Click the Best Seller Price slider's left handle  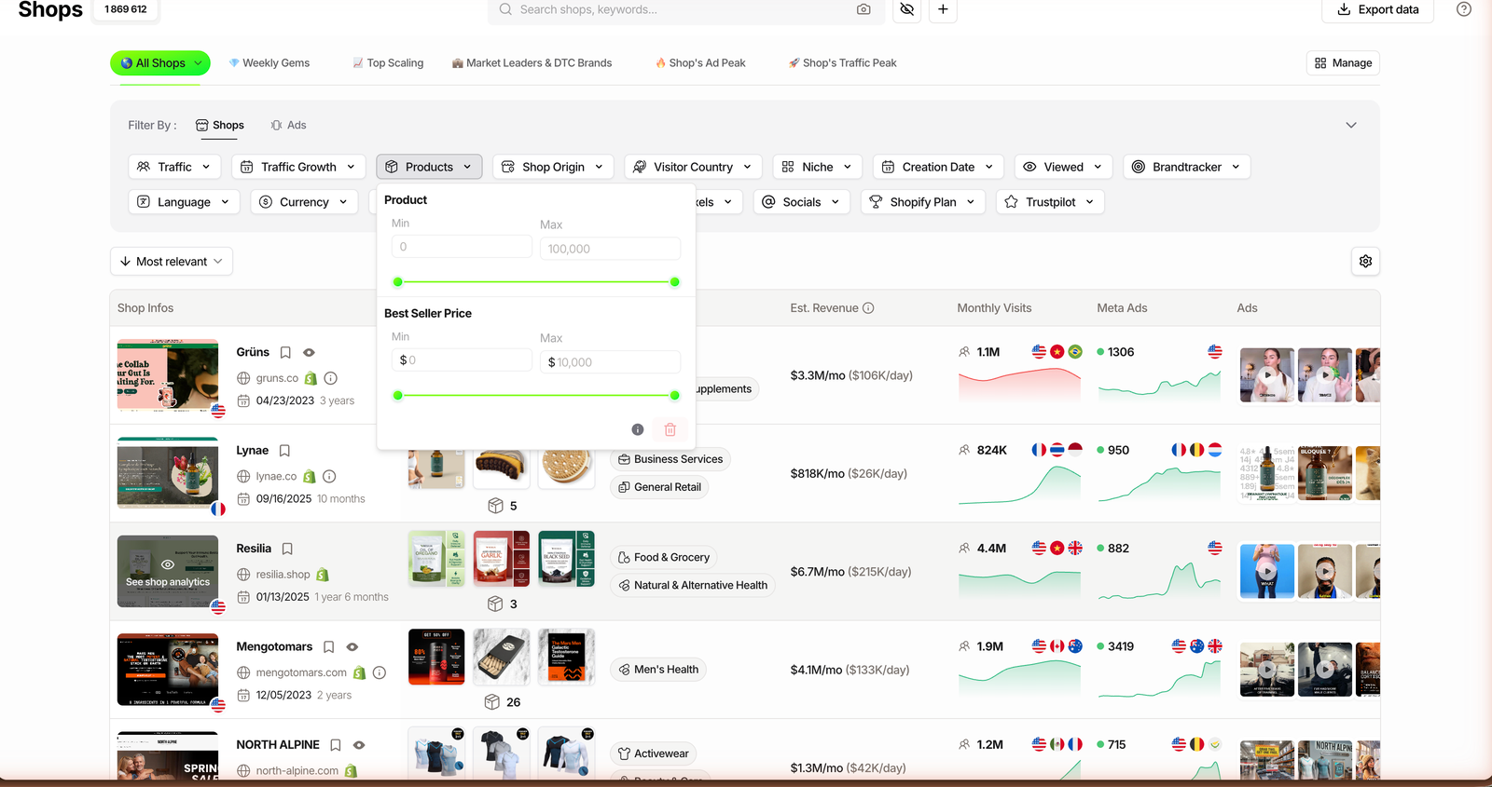point(398,396)
